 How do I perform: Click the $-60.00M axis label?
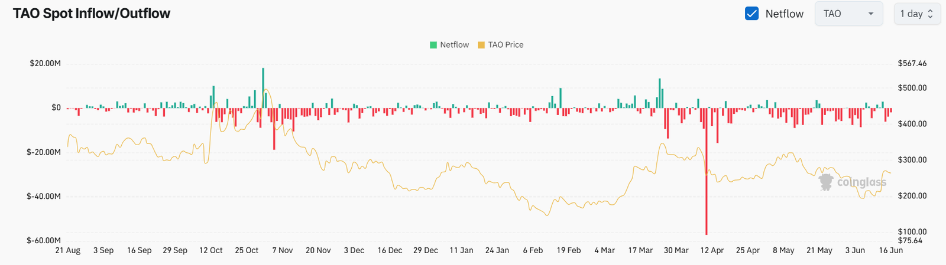click(44, 240)
